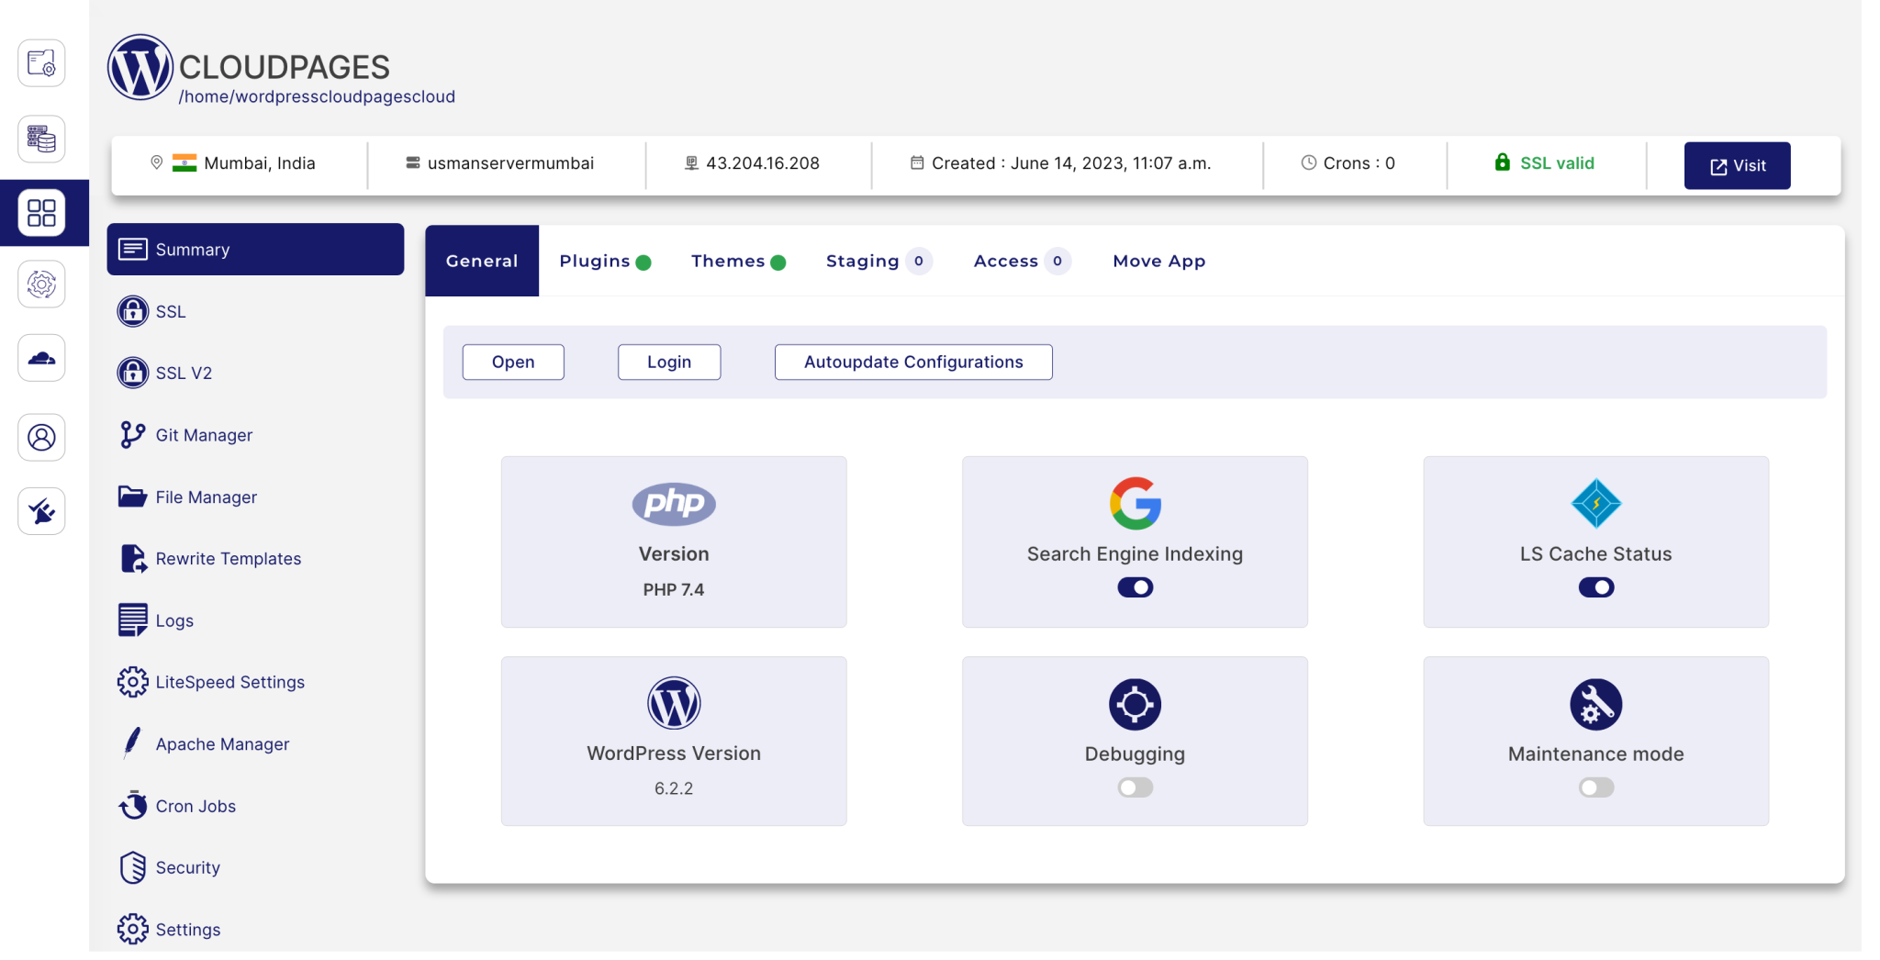This screenshot has height=960, width=1880.
Task: Open Git Manager from the sidebar
Action: [203, 435]
